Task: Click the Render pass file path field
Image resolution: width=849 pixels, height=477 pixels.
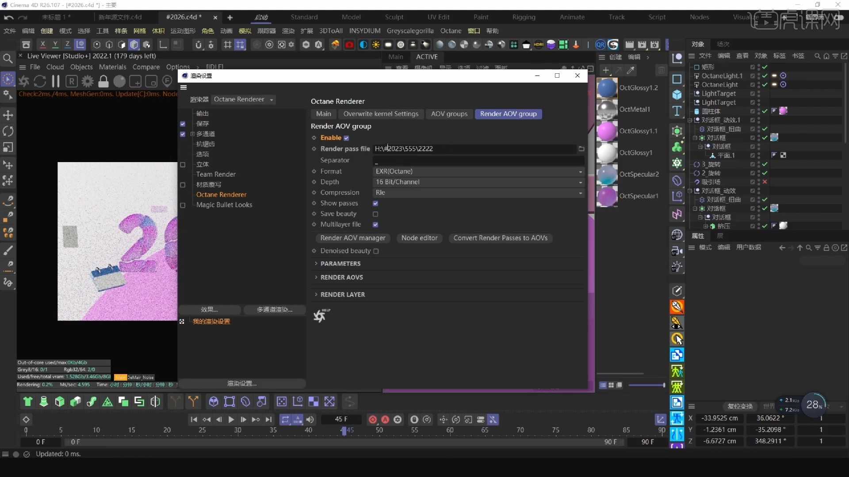Action: (x=474, y=149)
